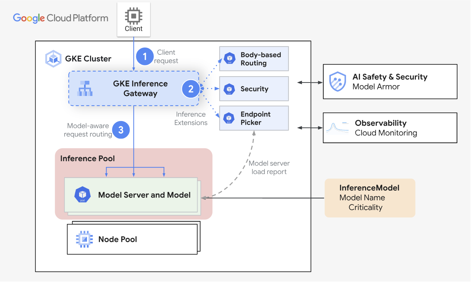Select the GKE Inference Gateway hierarchy icon

85,88
